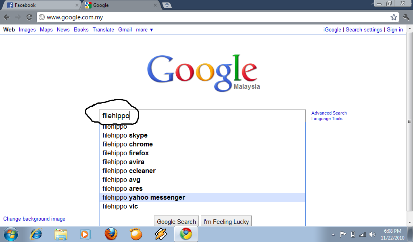
Task: Go to the News link
Action: [x=63, y=30]
